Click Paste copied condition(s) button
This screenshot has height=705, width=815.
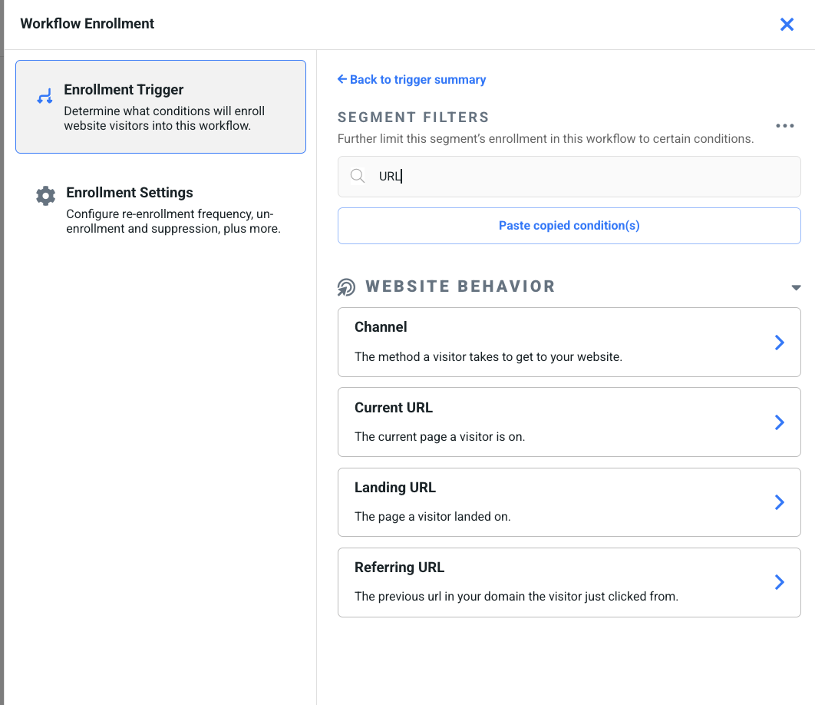[x=569, y=226]
